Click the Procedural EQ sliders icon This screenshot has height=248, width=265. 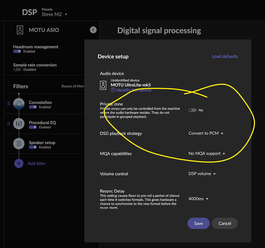19,124
